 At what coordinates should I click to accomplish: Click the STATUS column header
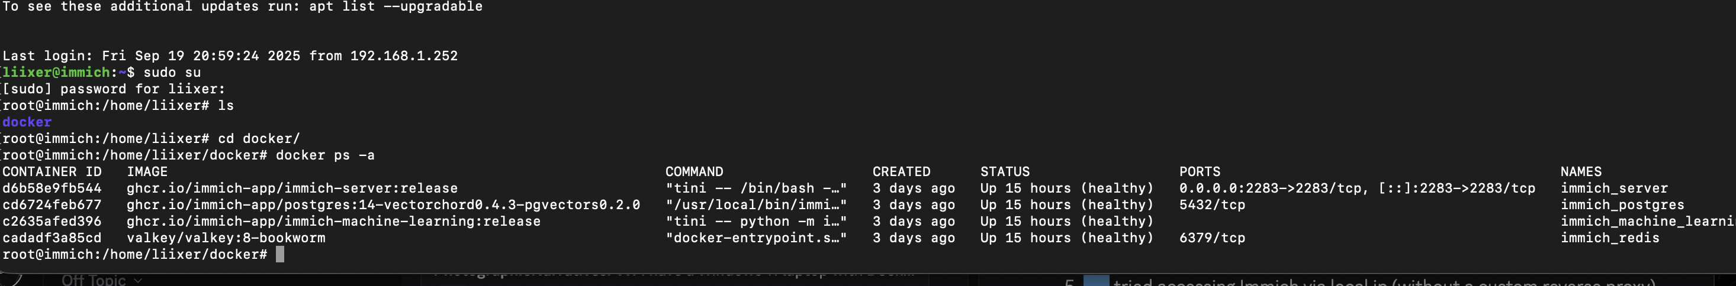click(x=1005, y=171)
